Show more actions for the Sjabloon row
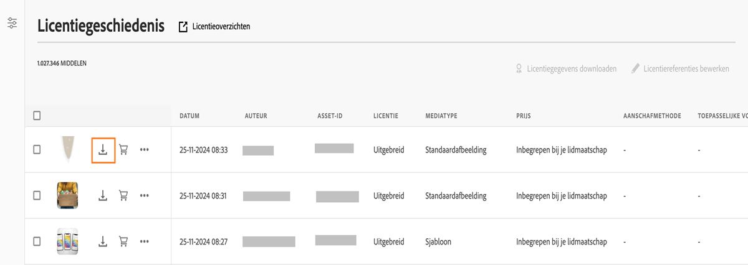Image resolution: width=748 pixels, height=265 pixels. (145, 241)
